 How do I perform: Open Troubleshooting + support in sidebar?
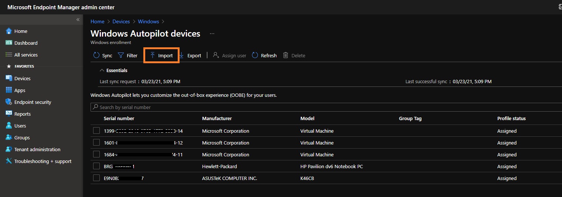43,162
